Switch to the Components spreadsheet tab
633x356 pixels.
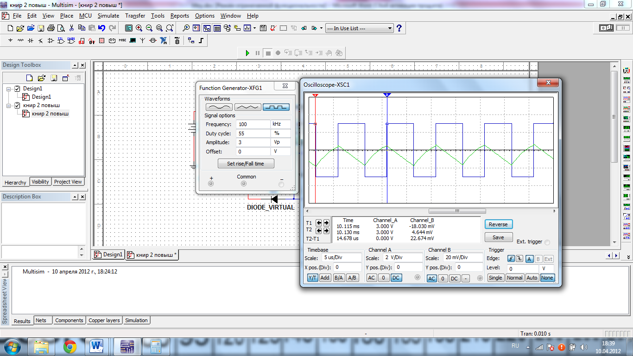click(70, 320)
